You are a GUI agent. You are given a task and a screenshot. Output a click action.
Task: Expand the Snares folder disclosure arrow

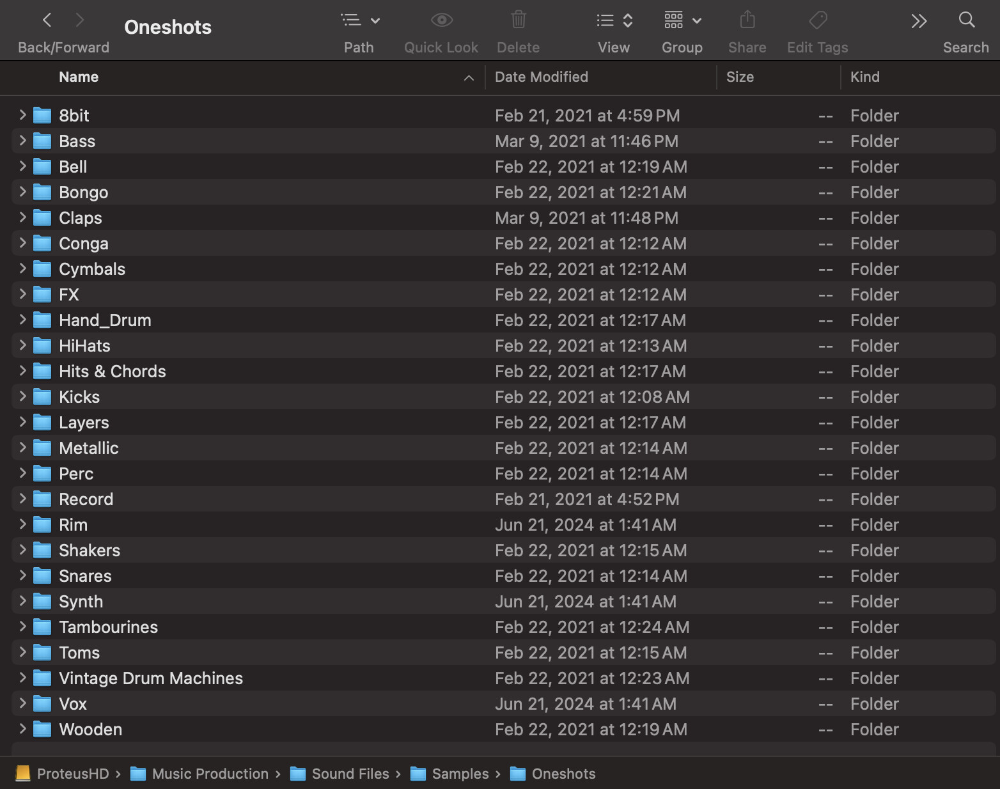tap(22, 575)
